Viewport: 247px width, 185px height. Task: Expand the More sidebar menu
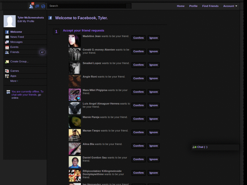click(14, 81)
